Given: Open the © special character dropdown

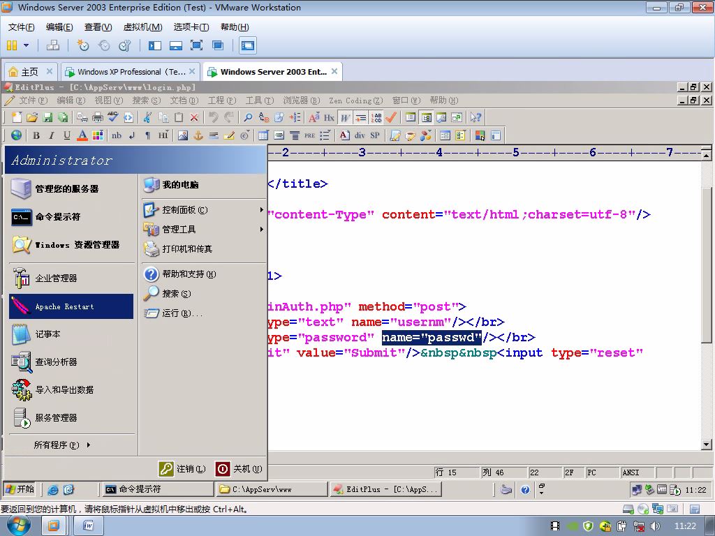Looking at the screenshot, I should tap(245, 135).
